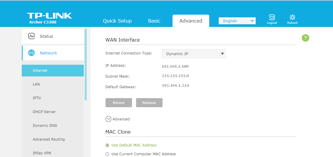Image resolution: width=333 pixels, height=157 pixels.
Task: Open the Network sidebar section
Action: tap(53, 53)
